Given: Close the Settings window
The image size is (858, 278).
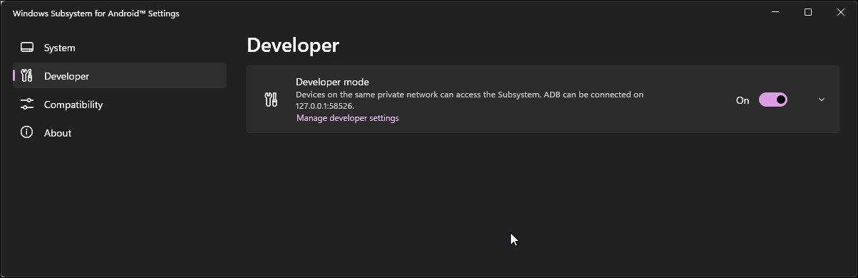Looking at the screenshot, I should [x=841, y=12].
